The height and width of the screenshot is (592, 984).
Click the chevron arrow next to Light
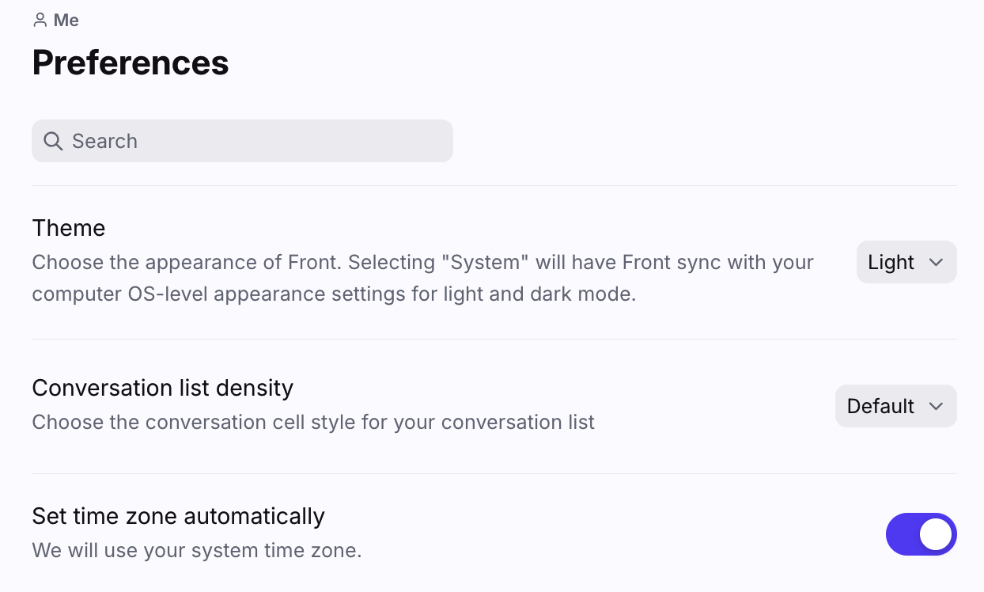(x=936, y=262)
